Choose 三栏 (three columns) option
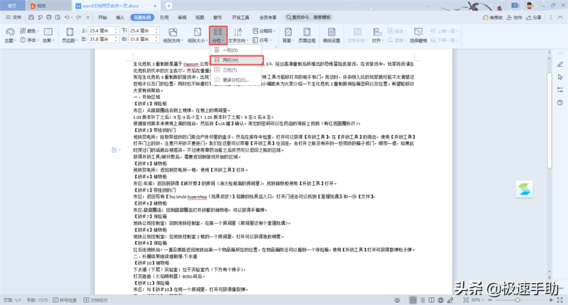The width and height of the screenshot is (568, 305). click(x=230, y=70)
